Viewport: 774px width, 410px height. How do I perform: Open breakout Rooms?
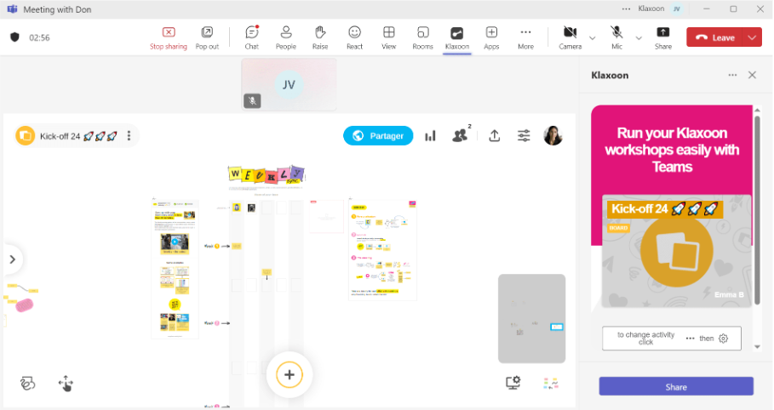tap(422, 37)
